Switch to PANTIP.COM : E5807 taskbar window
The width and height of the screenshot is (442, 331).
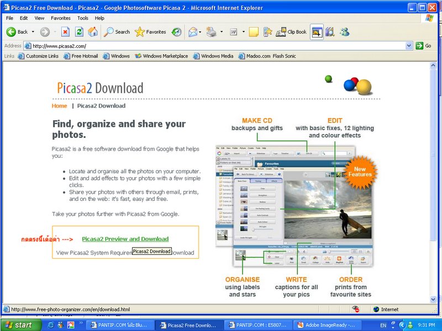coord(258,325)
